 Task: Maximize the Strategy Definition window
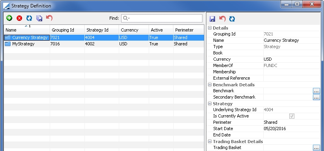[x=297, y=4]
